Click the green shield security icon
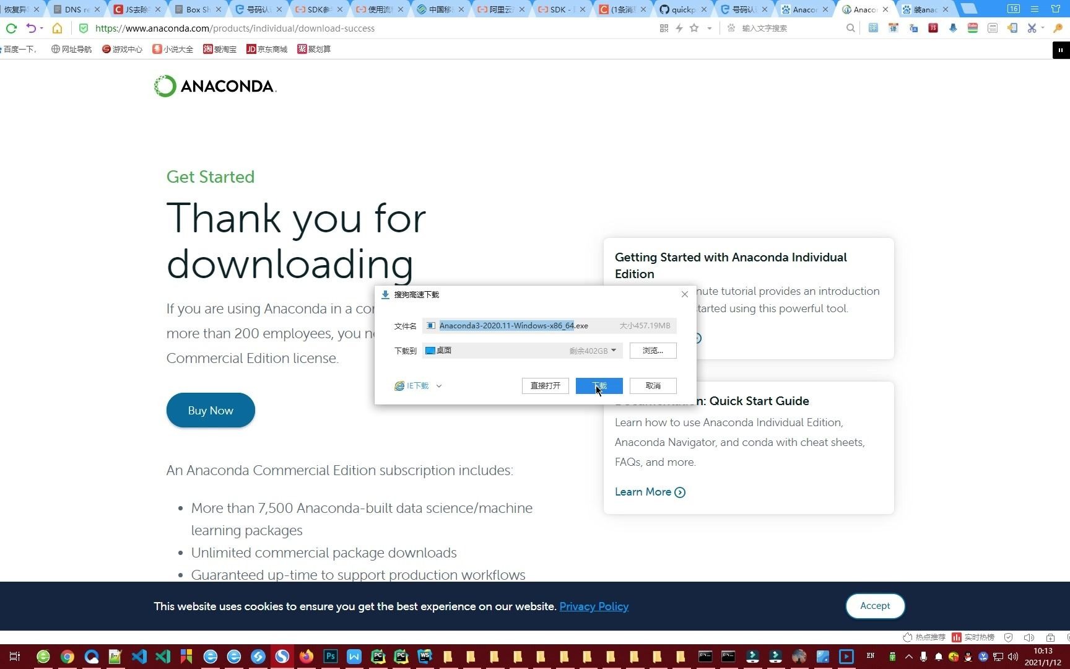1070x669 pixels. (x=84, y=28)
